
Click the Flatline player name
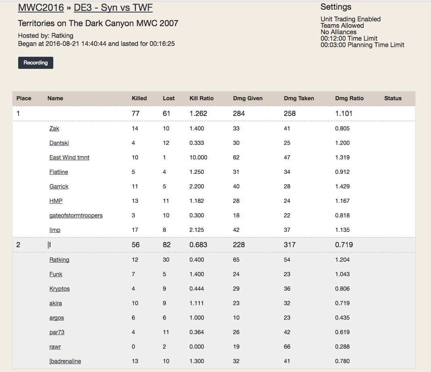coord(59,172)
